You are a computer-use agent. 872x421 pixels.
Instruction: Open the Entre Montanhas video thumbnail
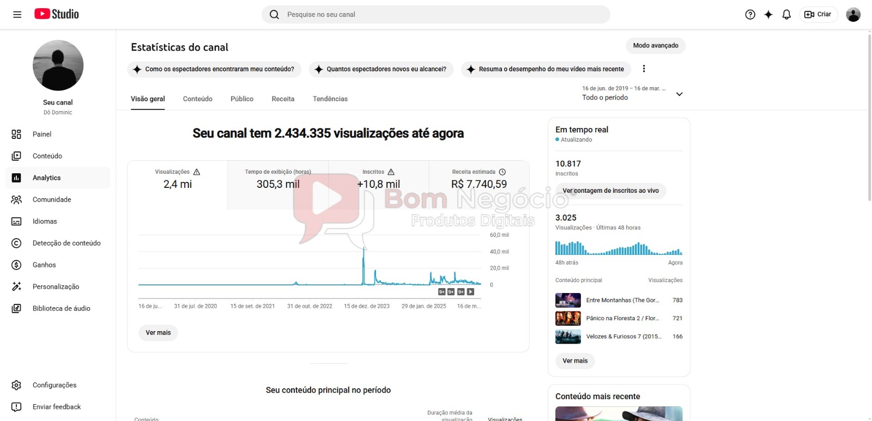point(567,300)
